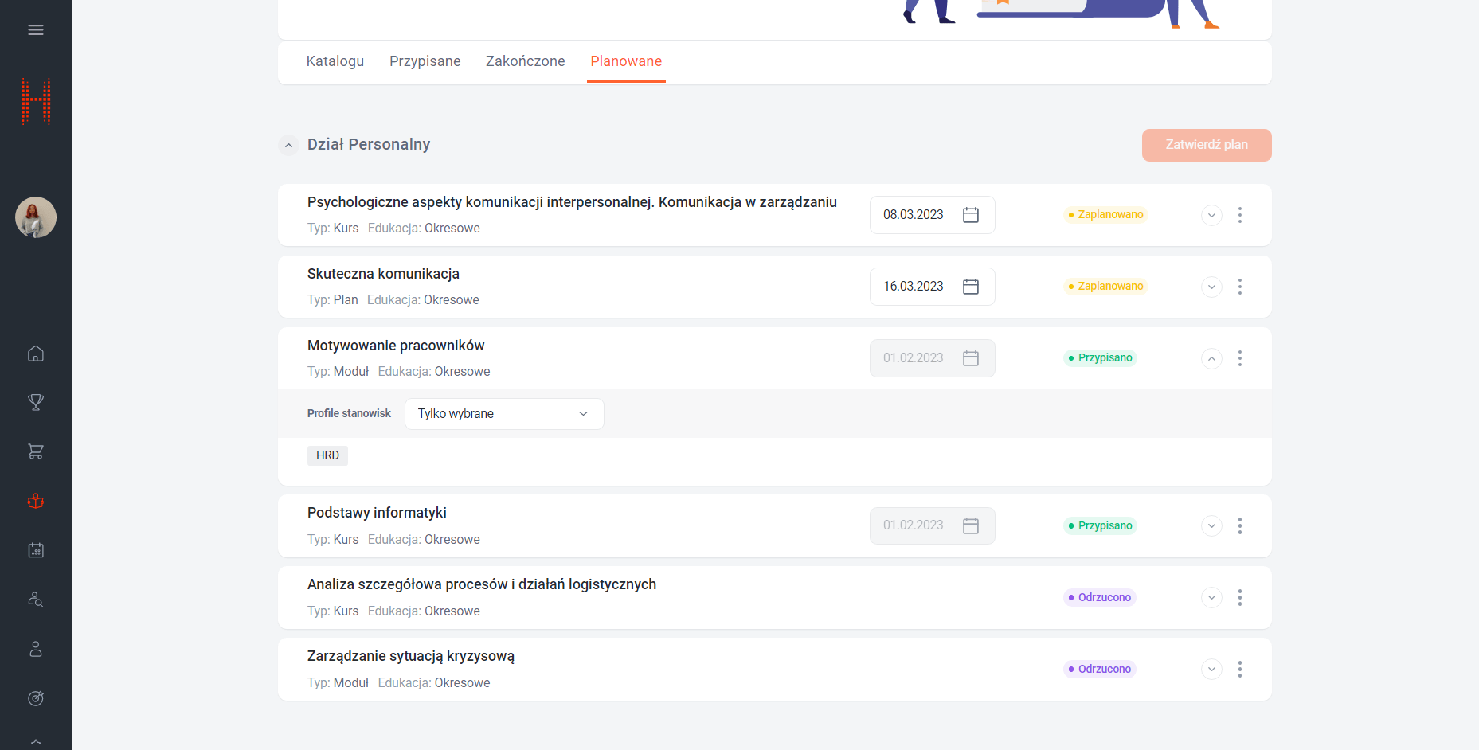Click the user profile avatar
The image size is (1479, 750).
pyautogui.click(x=36, y=217)
